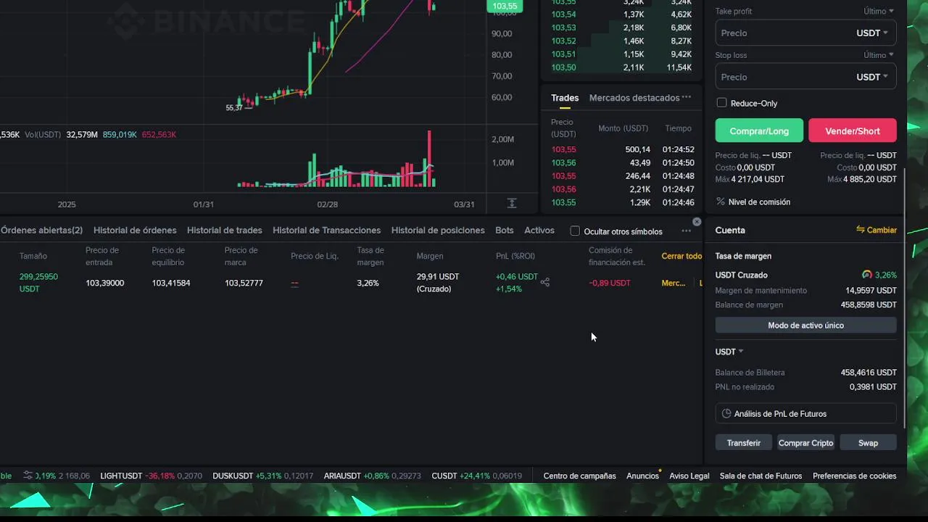This screenshot has width=928, height=522.
Task: Click the chart auto-scale icon below price axis
Action: click(512, 204)
